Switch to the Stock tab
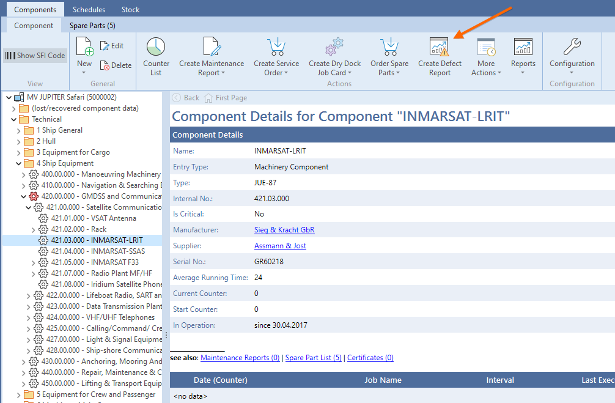This screenshot has width=615, height=403. 131,9
